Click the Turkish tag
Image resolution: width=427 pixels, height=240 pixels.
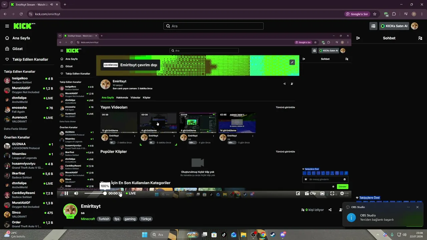tap(104, 219)
